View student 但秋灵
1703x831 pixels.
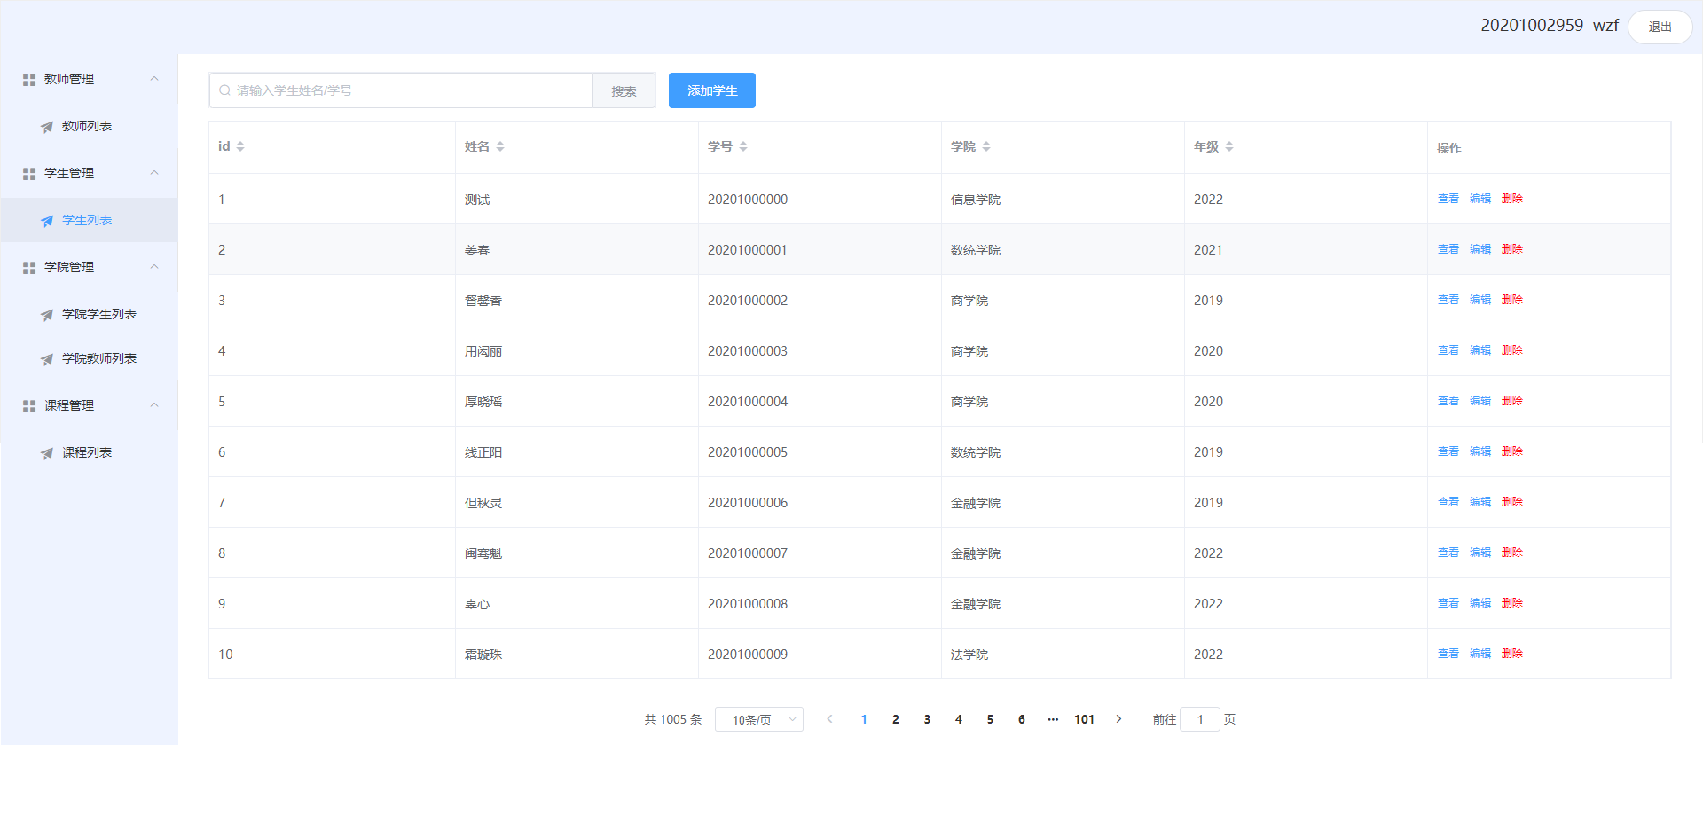[1448, 502]
